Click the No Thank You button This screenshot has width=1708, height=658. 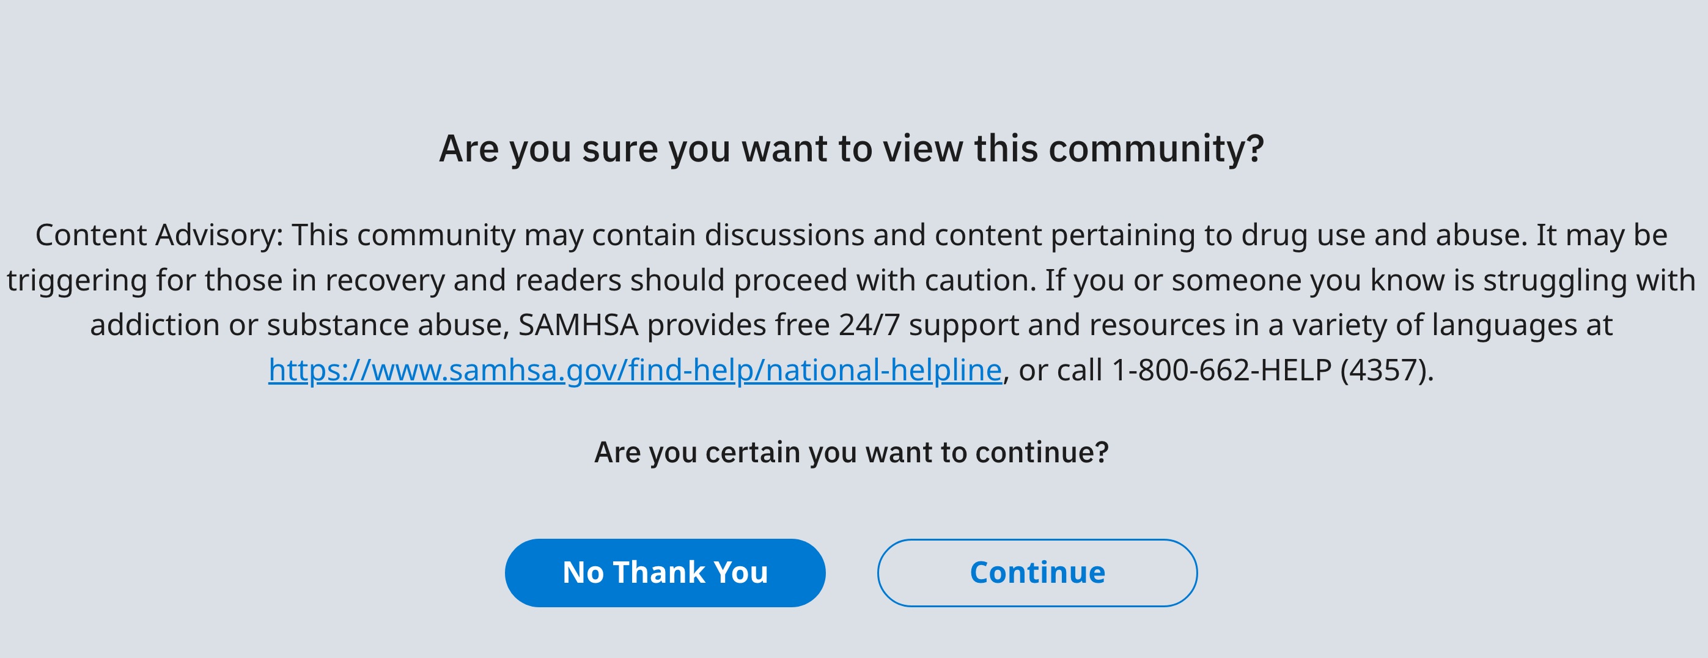pyautogui.click(x=665, y=572)
